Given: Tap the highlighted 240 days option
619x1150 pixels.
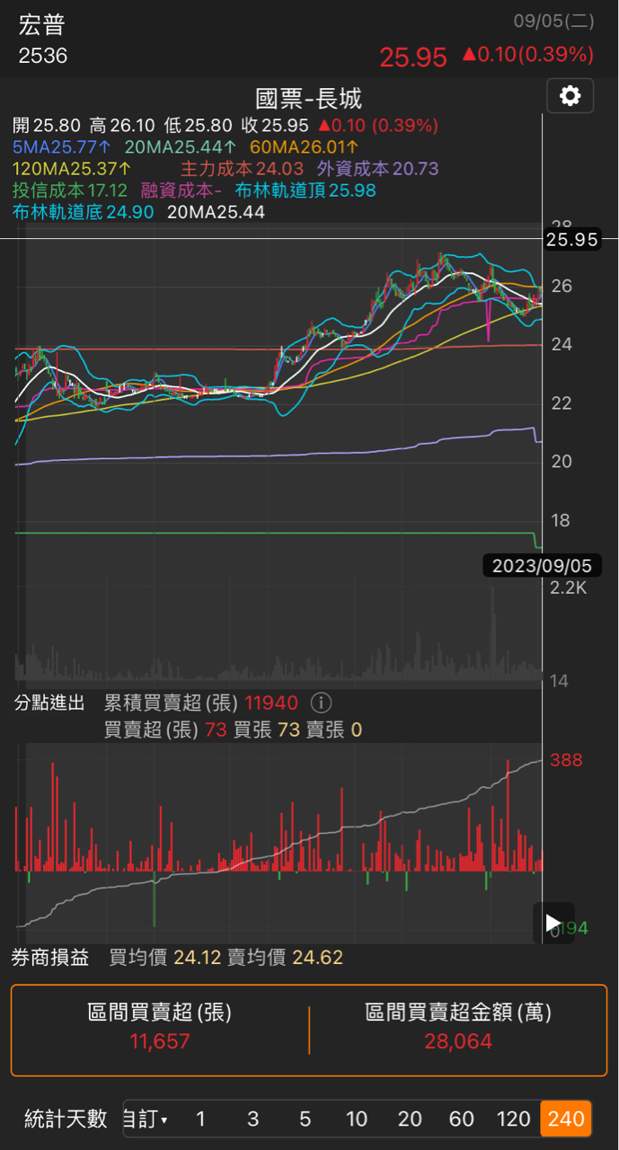Looking at the screenshot, I should 566,1119.
